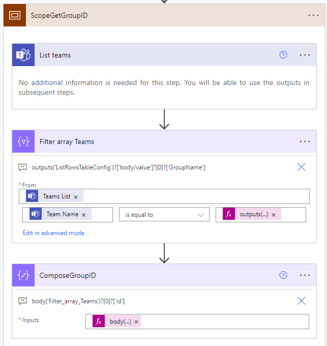Viewport: 327px width, 346px height.
Task: Click the Teams icon on List teams
Action: click(x=23, y=55)
